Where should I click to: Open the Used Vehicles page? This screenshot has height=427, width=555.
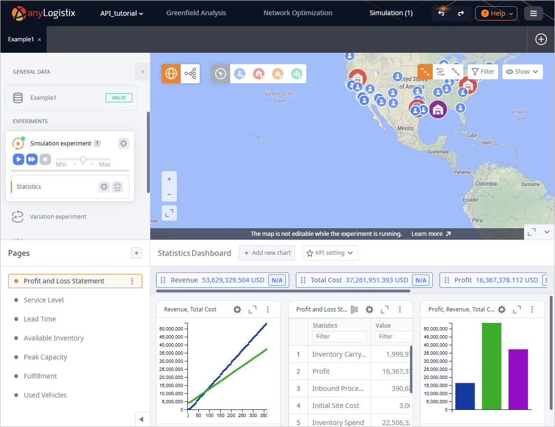[45, 395]
